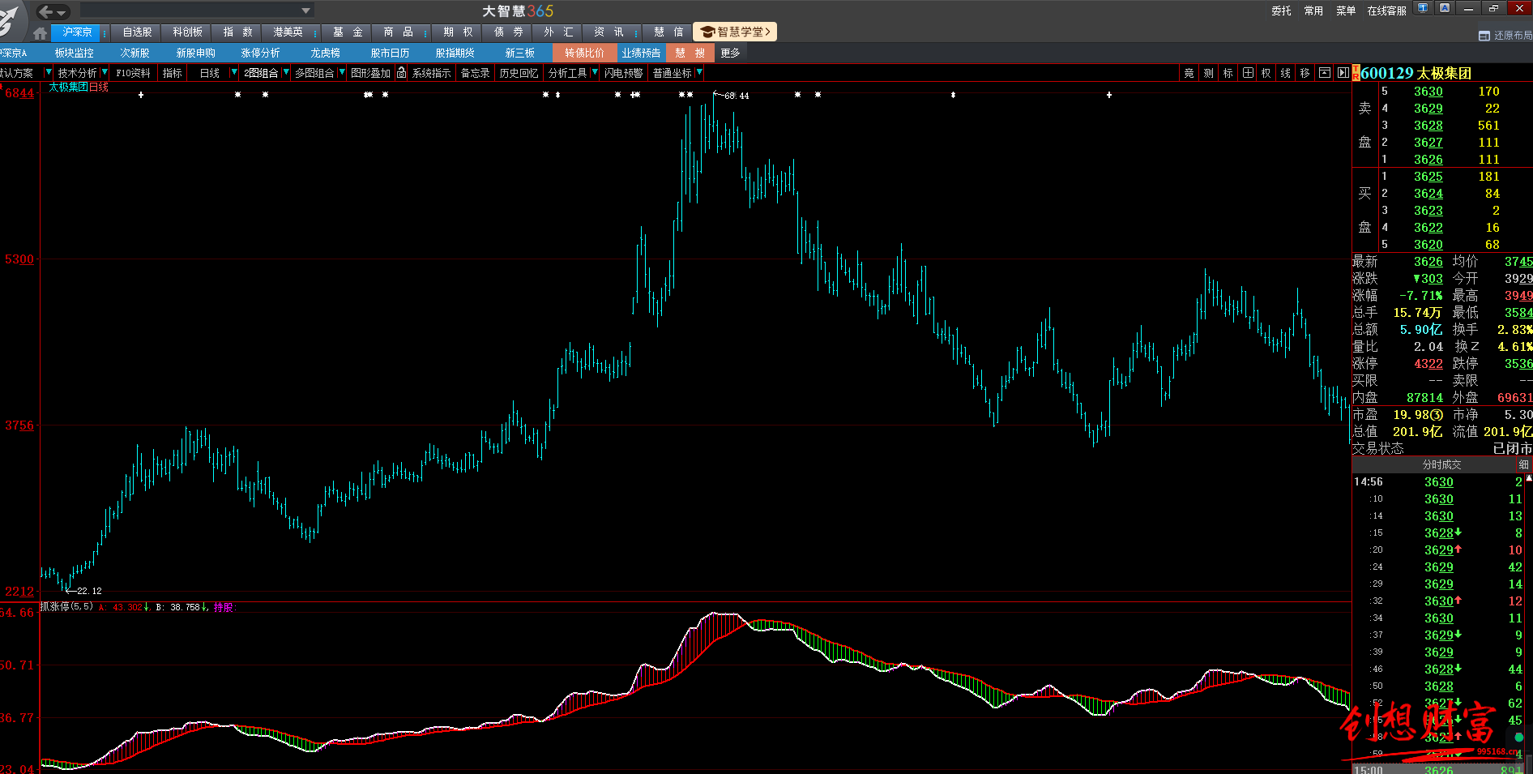Open the 菜单 main menu

tap(1346, 11)
